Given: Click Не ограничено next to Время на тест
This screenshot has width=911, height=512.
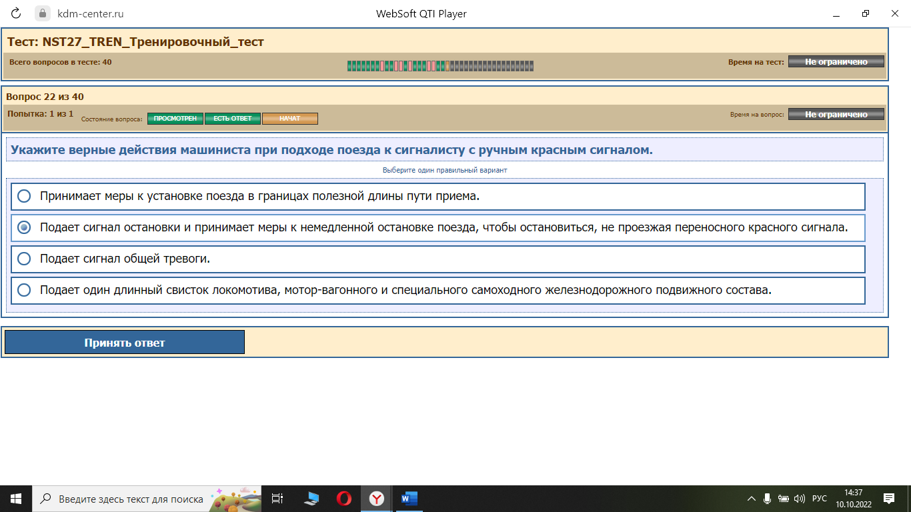Looking at the screenshot, I should [x=836, y=61].
